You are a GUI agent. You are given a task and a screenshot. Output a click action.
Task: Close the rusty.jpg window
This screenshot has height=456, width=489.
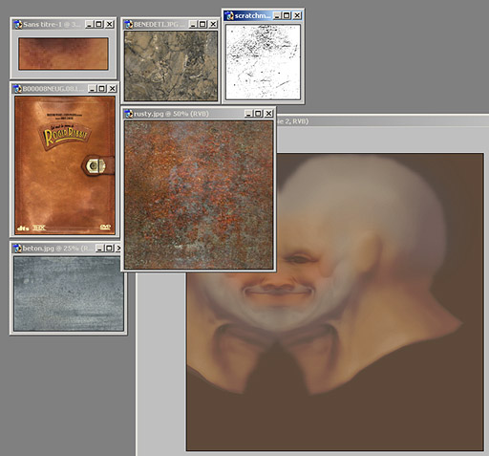tap(268, 114)
